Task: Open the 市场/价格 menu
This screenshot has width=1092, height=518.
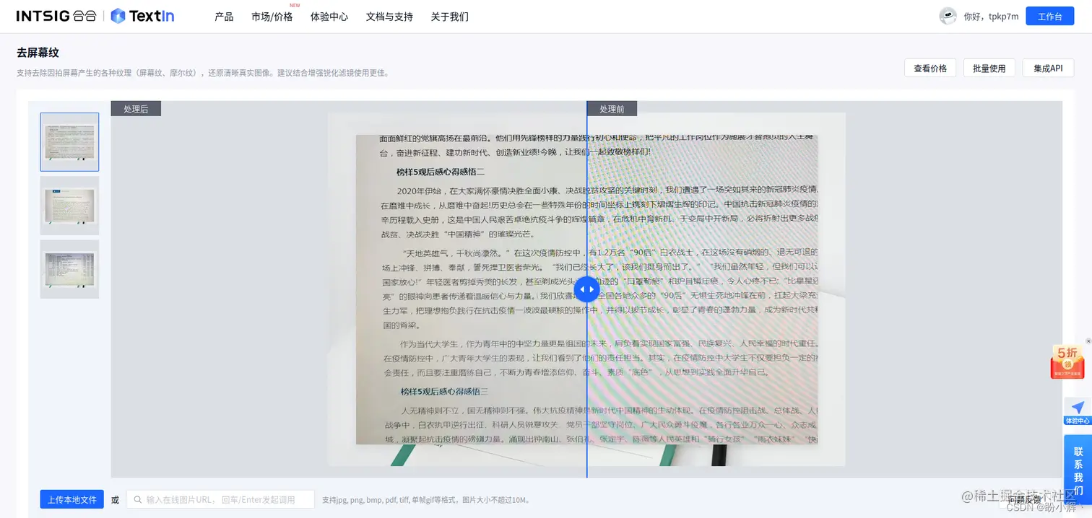Action: tap(272, 16)
